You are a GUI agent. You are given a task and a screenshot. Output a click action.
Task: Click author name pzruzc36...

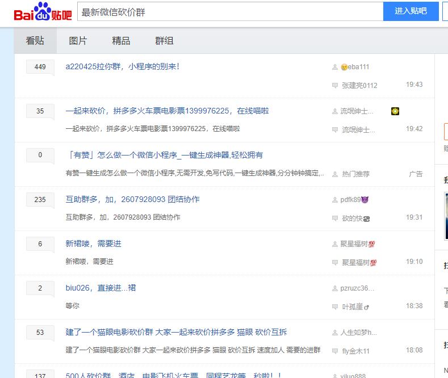point(357,288)
